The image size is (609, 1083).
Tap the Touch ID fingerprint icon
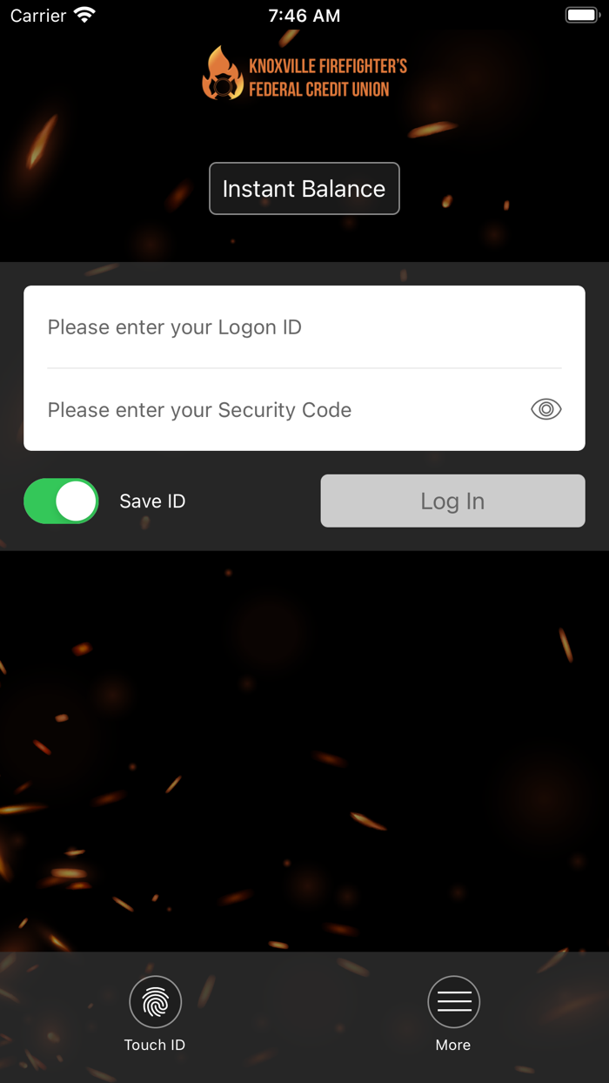[x=155, y=1002]
